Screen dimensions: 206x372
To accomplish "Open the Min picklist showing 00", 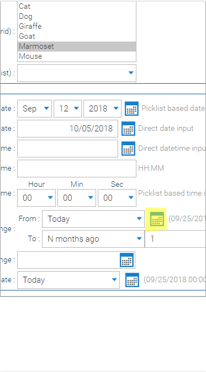I will coord(77,198).
